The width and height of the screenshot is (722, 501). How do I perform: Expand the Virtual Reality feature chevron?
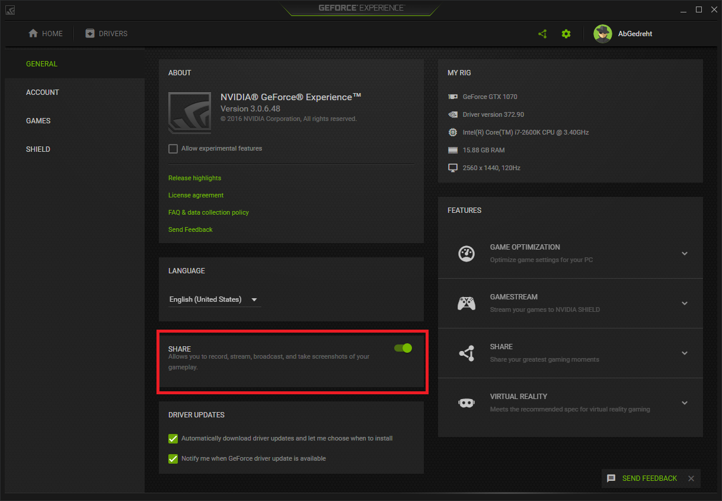(685, 403)
